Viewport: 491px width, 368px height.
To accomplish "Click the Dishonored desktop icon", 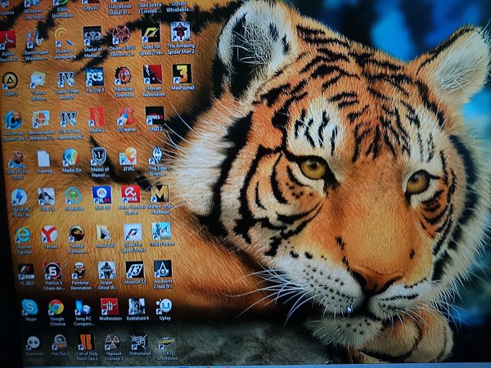I will coord(139,342).
